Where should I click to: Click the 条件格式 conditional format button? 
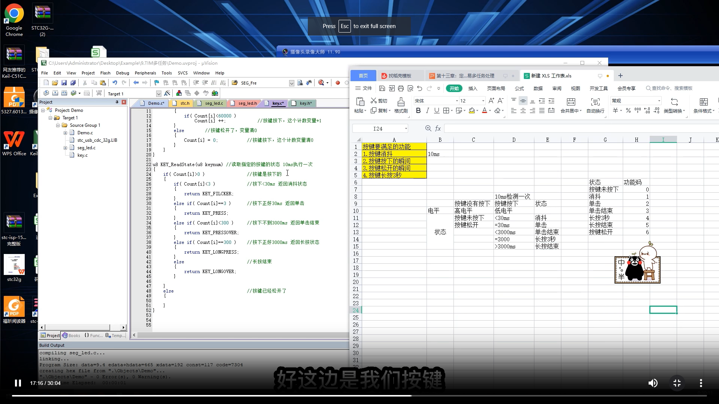(704, 105)
